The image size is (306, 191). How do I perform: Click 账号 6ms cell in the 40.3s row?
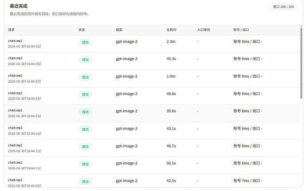pyautogui.click(x=248, y=59)
